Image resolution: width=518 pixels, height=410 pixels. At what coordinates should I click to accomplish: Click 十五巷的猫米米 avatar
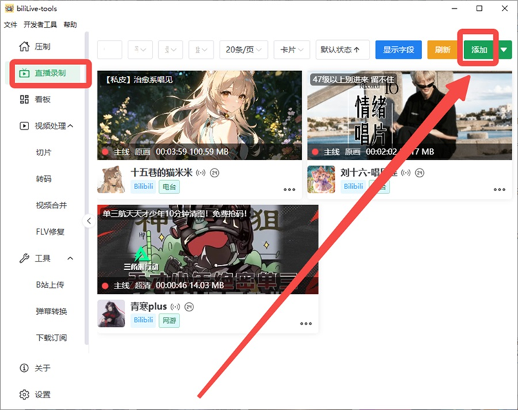(111, 179)
